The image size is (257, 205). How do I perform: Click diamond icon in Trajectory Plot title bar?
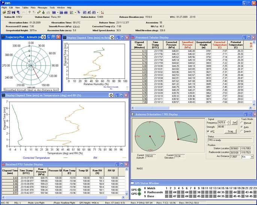(x=44, y=37)
